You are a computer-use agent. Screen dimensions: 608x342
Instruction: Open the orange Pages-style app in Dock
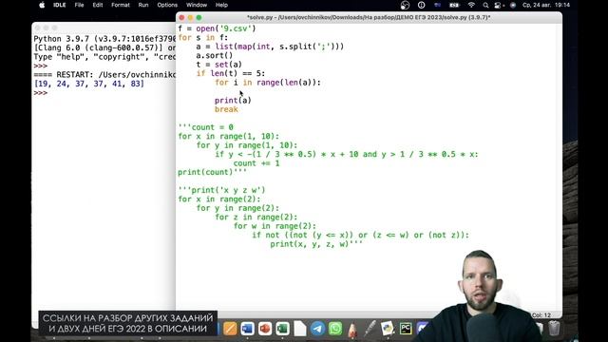click(230, 329)
